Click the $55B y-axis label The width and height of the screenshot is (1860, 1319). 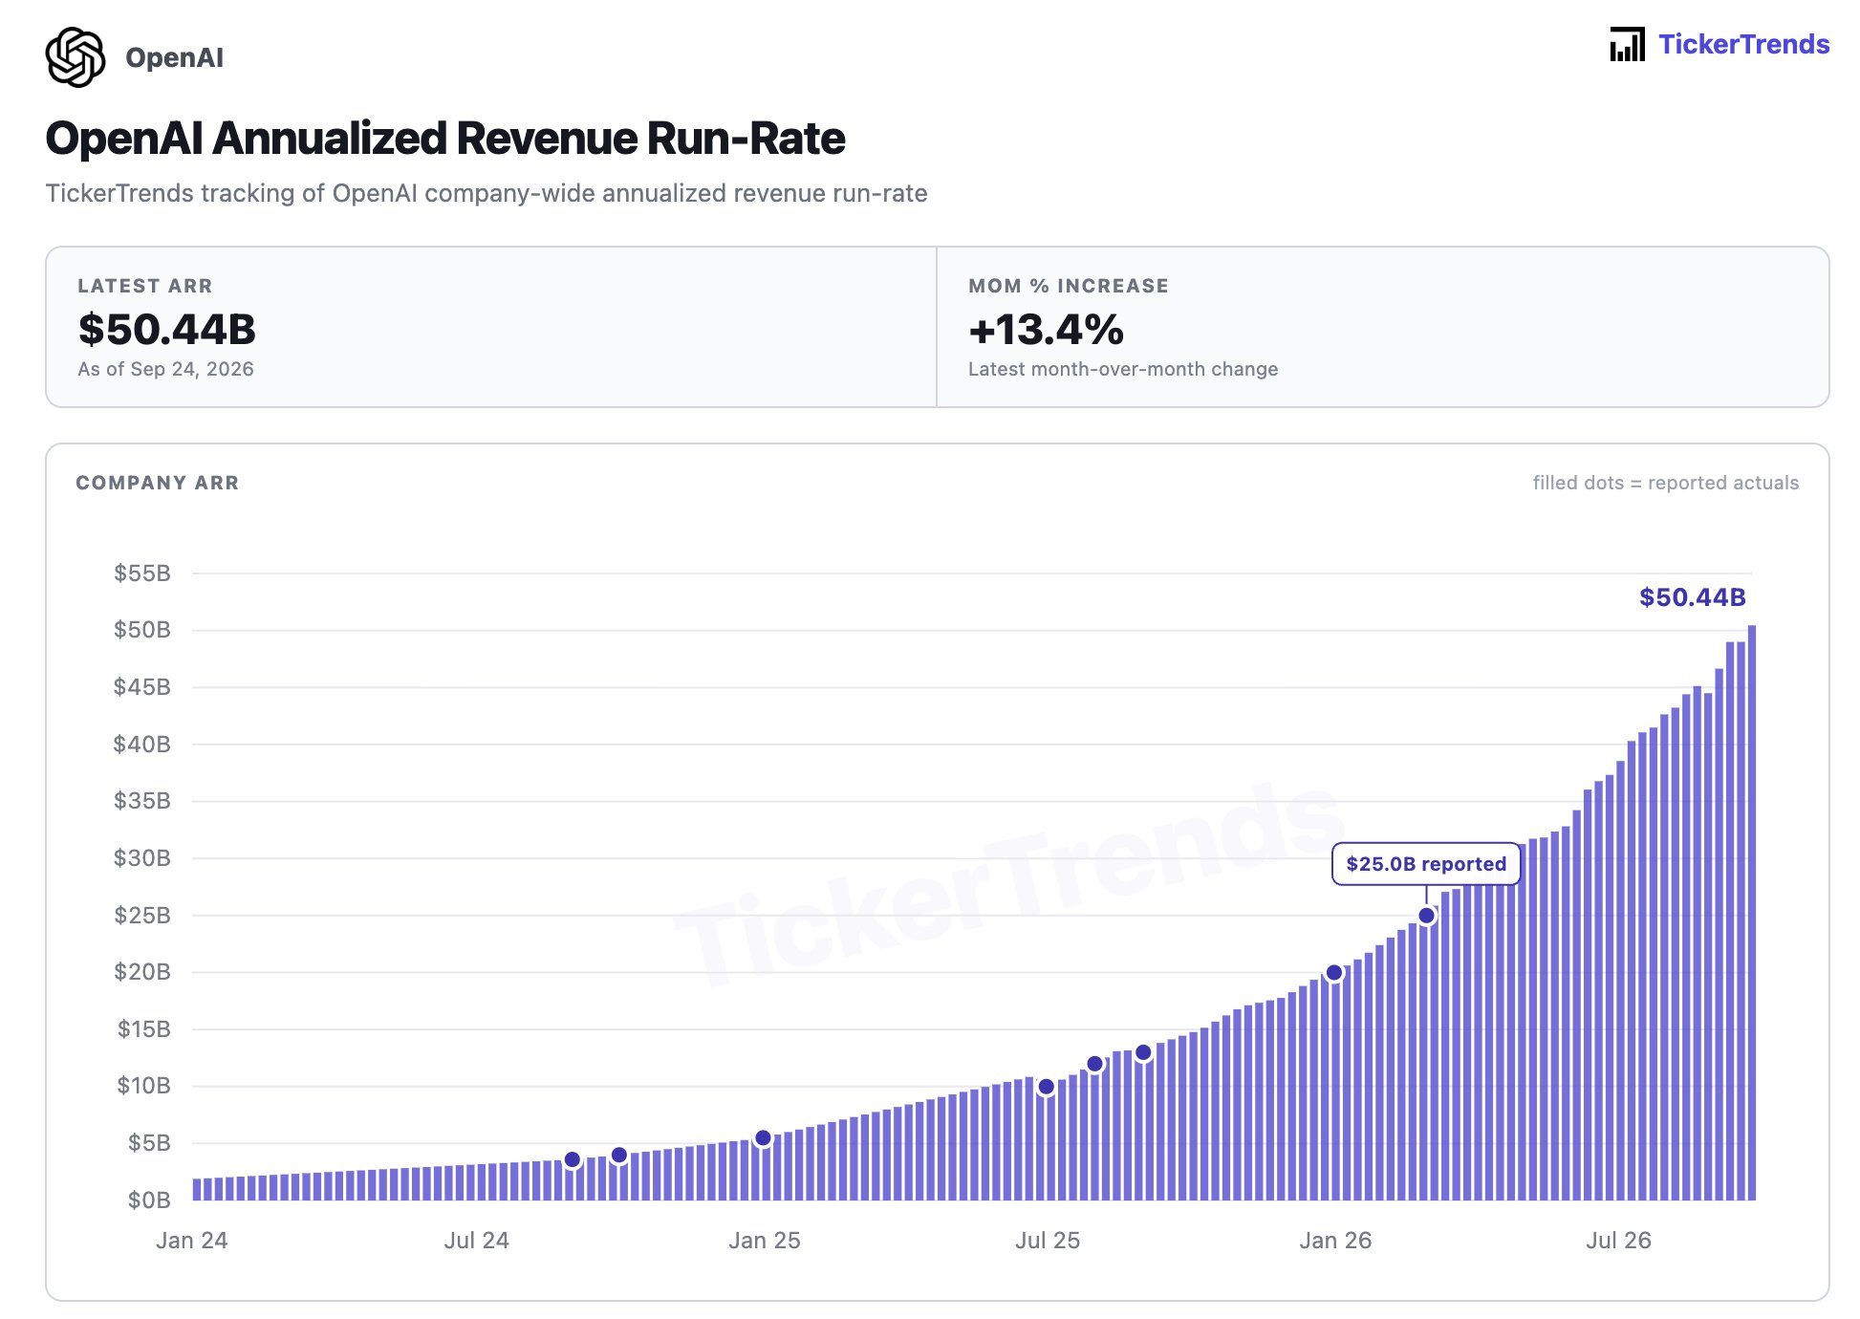pos(142,573)
